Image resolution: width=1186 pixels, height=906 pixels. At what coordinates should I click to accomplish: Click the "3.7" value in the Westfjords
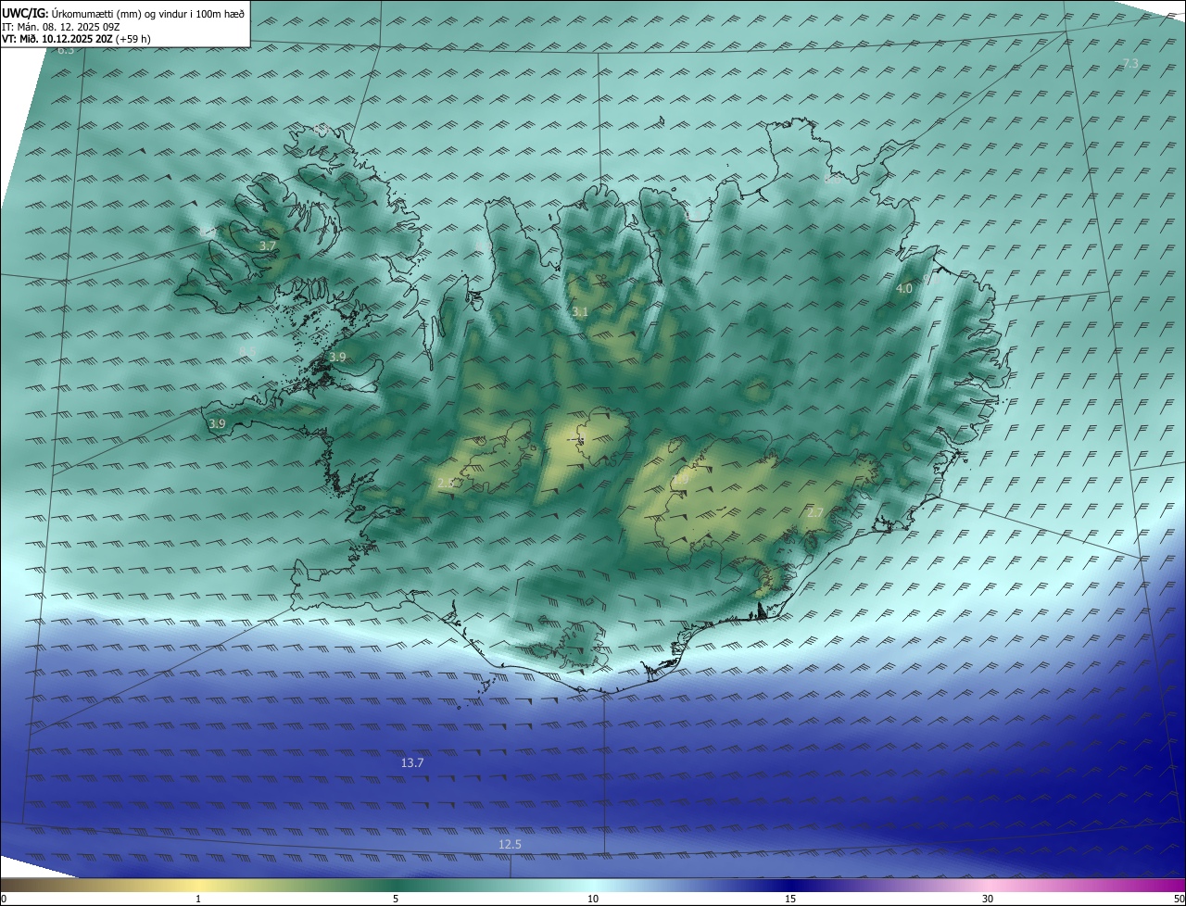pyautogui.click(x=268, y=246)
